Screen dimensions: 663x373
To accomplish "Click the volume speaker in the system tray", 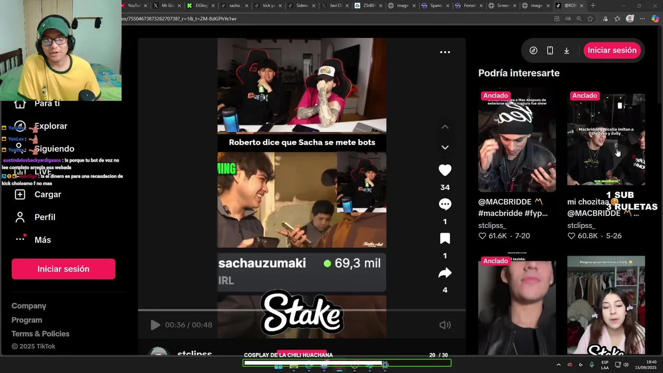I will click(626, 365).
